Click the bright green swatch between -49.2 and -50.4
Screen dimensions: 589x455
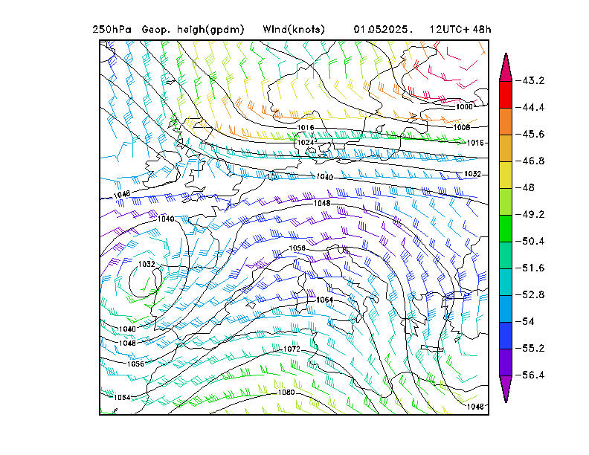point(506,228)
